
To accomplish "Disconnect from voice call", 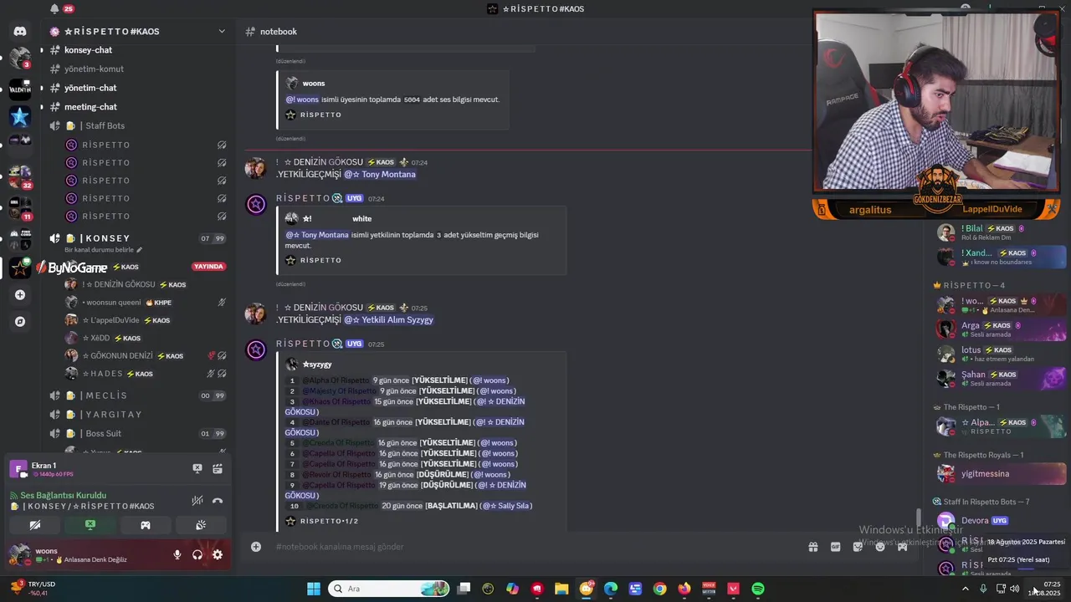I will 218,501.
